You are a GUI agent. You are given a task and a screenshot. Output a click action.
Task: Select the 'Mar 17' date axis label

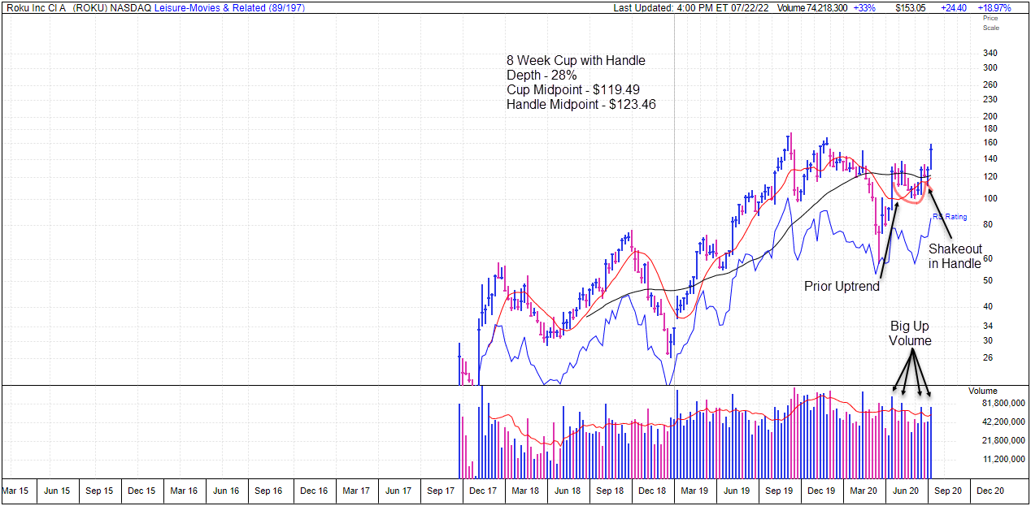pos(356,491)
